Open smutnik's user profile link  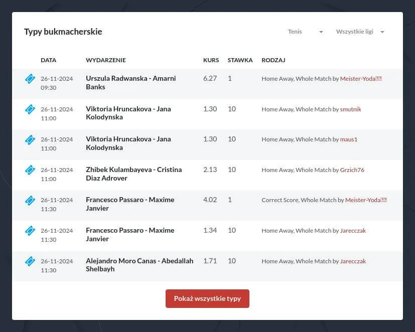click(350, 109)
